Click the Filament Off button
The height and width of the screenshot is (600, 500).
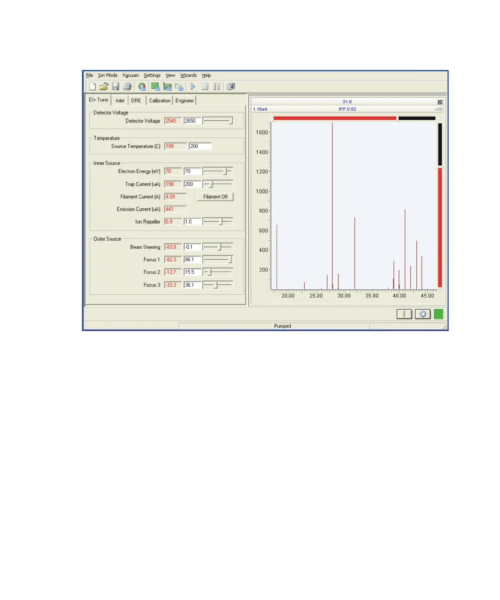(x=215, y=197)
